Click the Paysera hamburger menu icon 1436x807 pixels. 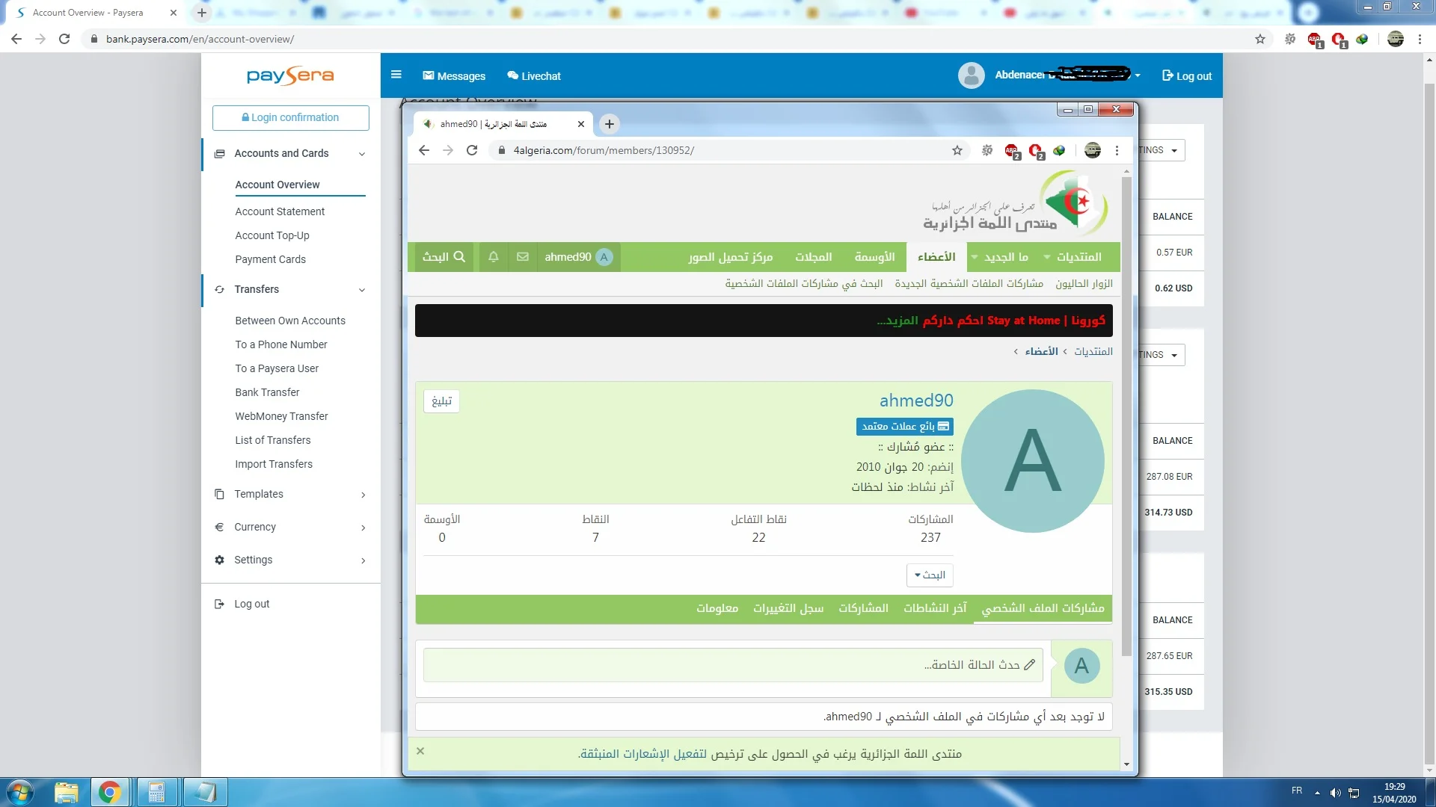click(x=396, y=75)
